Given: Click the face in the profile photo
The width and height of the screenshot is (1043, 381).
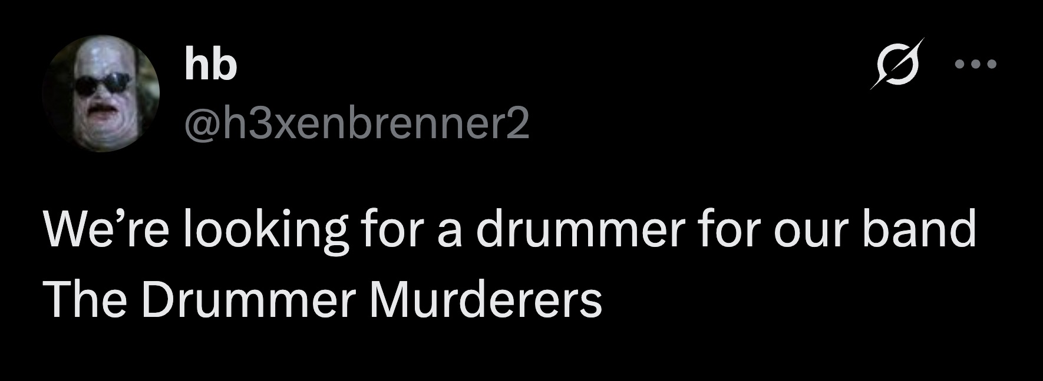Looking at the screenshot, I should (103, 94).
